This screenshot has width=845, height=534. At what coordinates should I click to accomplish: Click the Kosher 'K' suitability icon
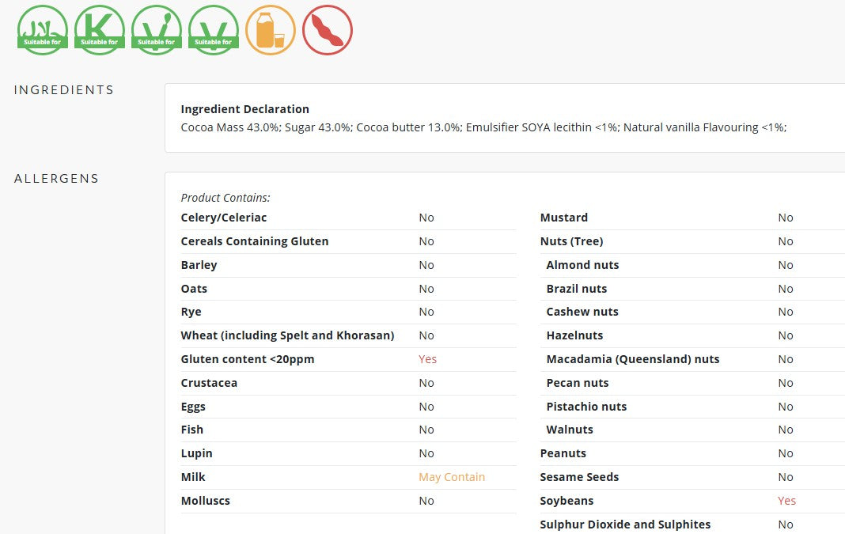point(100,30)
